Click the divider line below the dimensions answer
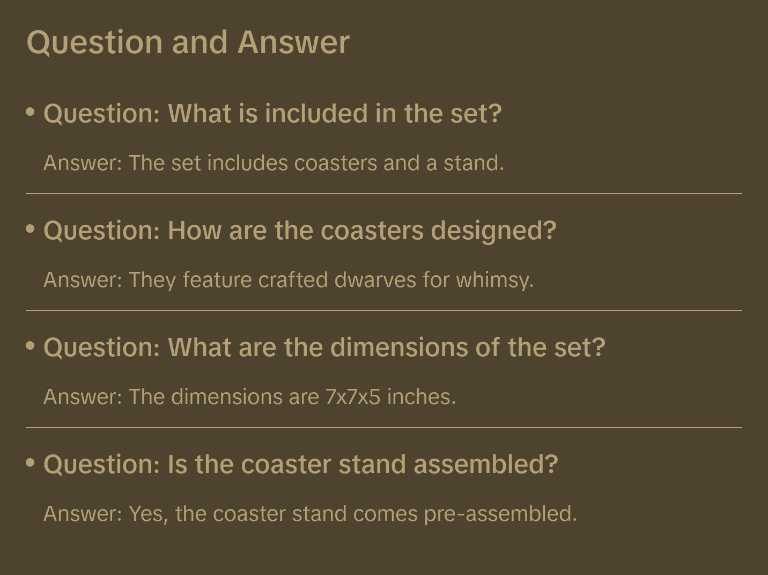 [x=384, y=427]
